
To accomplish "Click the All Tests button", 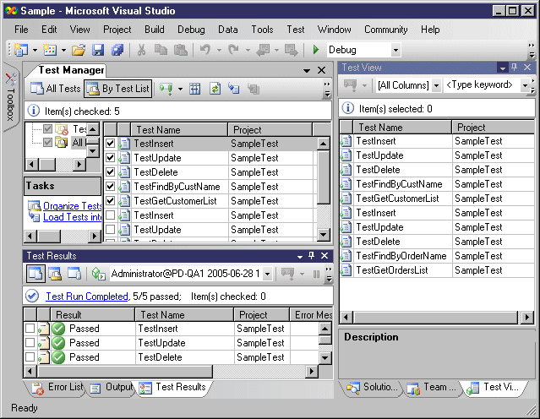I will click(x=56, y=89).
